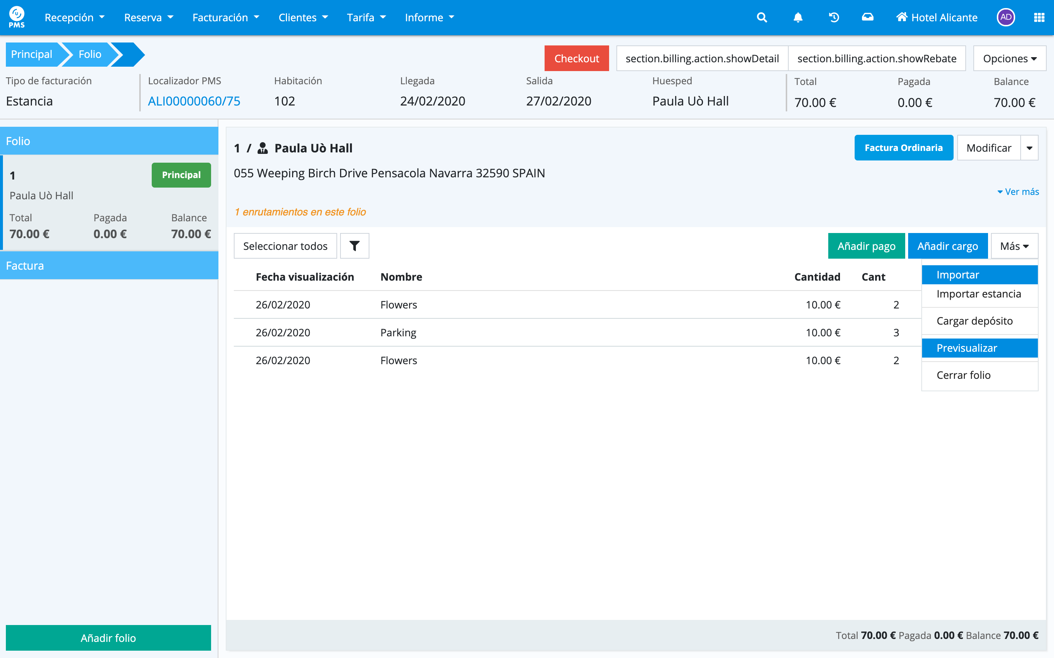1054x658 pixels.
Task: Click the AD user avatar
Action: click(x=1005, y=18)
